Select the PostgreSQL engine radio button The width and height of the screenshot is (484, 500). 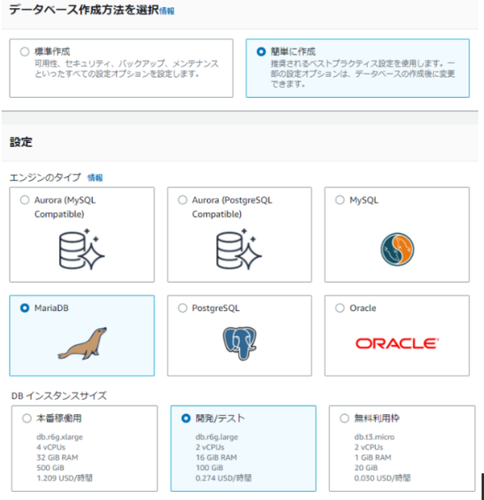(183, 308)
